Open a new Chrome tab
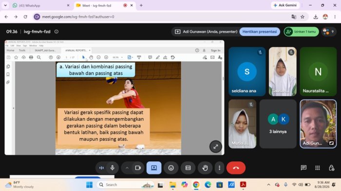This screenshot has height=191, width=341. tap(141, 5)
